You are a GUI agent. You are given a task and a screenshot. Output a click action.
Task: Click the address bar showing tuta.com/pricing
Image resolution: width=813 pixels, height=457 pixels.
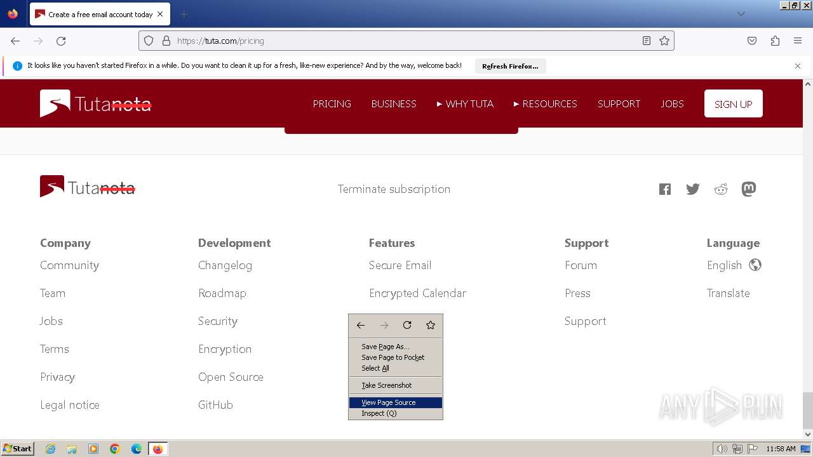point(406,41)
